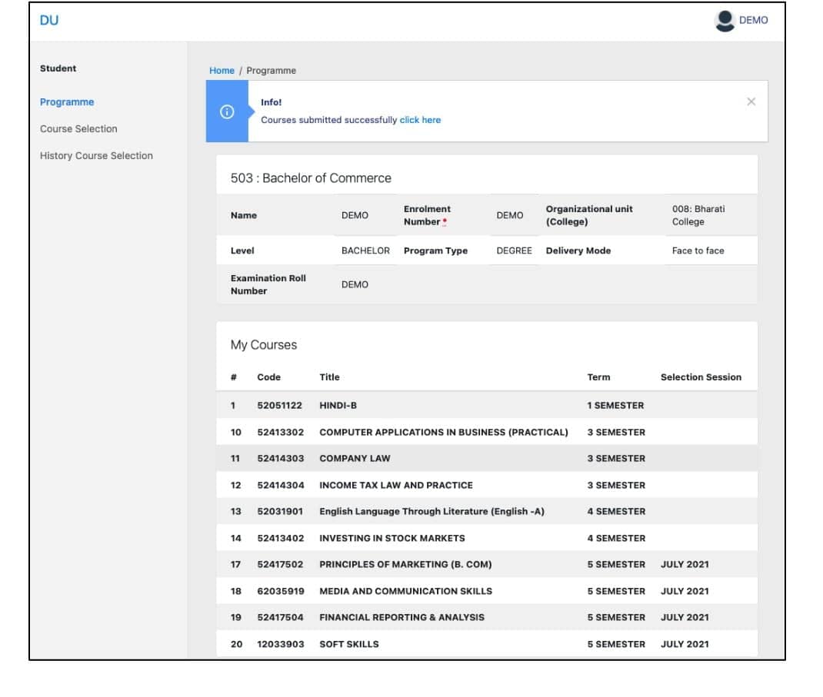Click the Selection Session column header

pyautogui.click(x=701, y=377)
